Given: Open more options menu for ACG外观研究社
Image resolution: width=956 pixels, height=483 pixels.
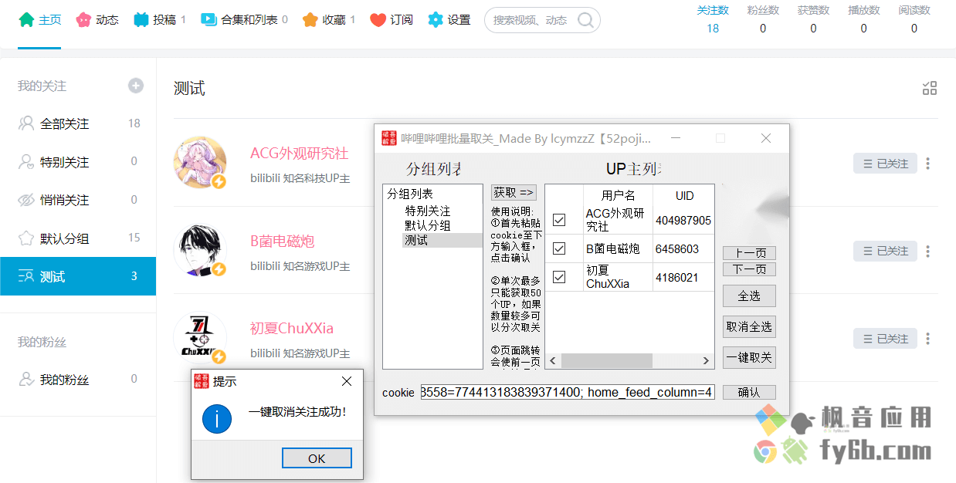Looking at the screenshot, I should (x=928, y=164).
